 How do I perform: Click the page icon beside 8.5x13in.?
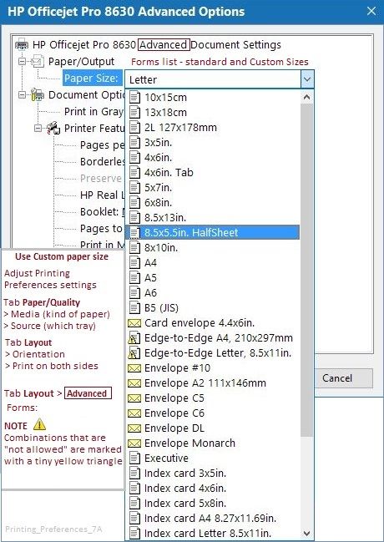[134, 217]
